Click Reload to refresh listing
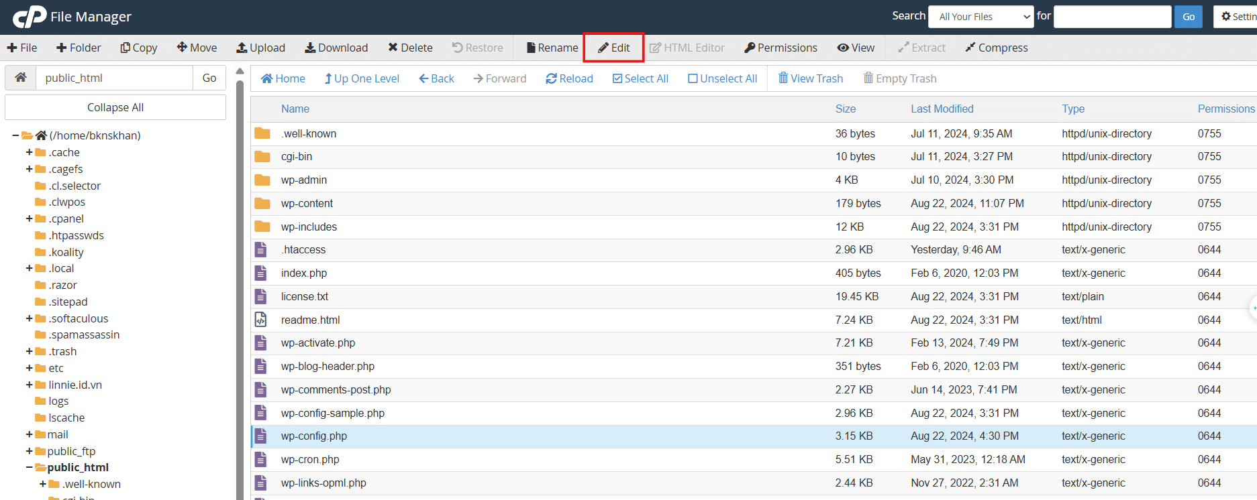The image size is (1257, 500). tap(569, 78)
